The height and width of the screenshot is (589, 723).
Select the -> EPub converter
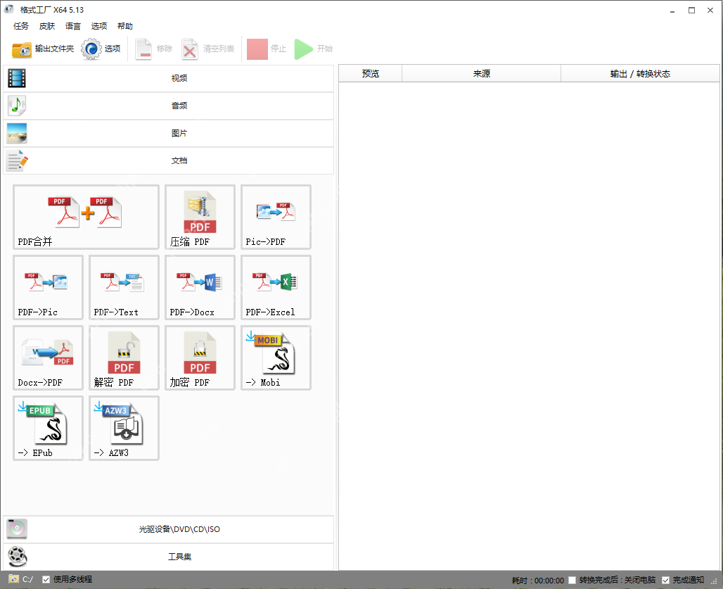pos(47,428)
